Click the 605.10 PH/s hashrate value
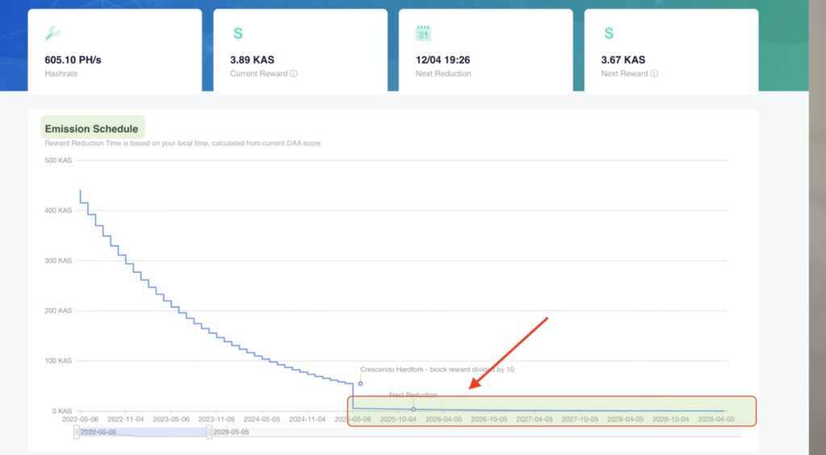 click(73, 60)
